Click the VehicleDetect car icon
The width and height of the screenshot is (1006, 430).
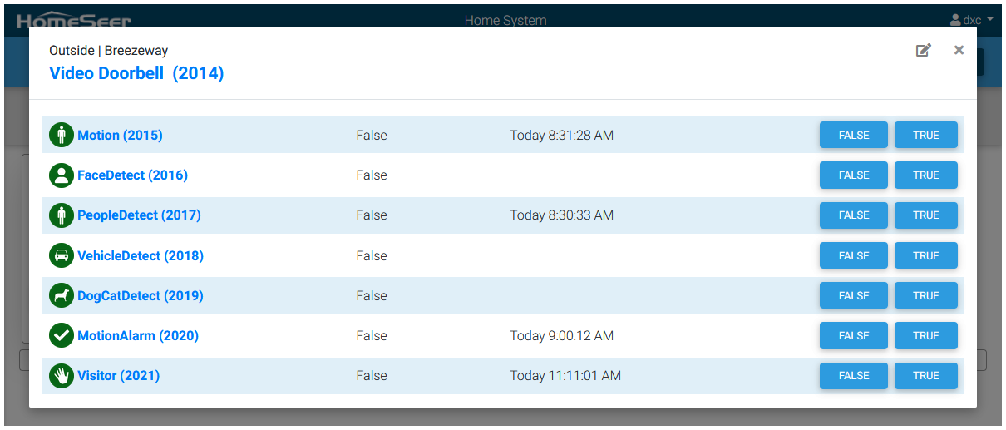coord(62,255)
